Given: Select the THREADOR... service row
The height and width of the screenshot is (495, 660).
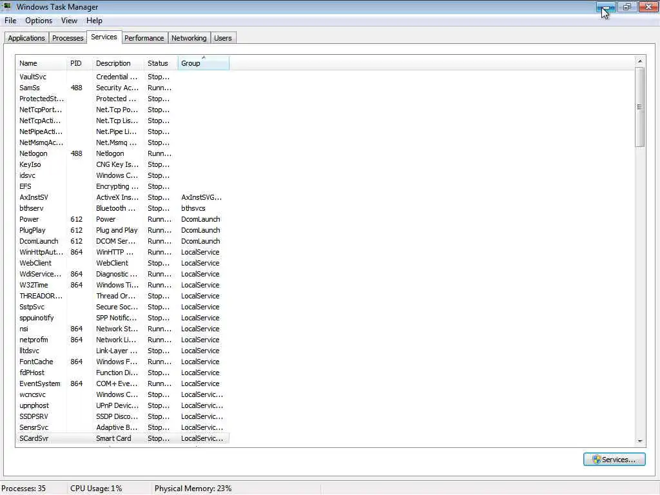Looking at the screenshot, I should [122, 295].
